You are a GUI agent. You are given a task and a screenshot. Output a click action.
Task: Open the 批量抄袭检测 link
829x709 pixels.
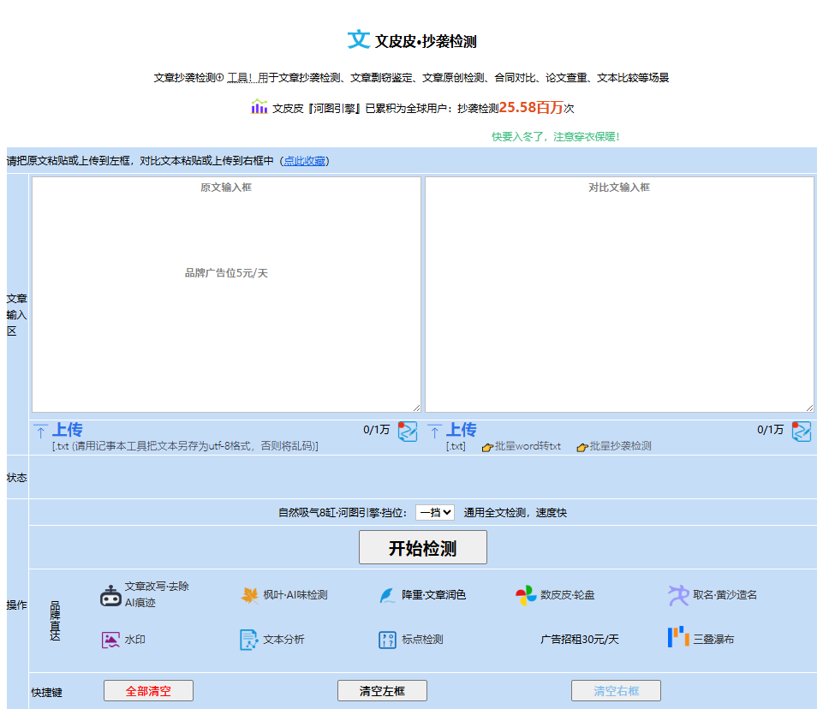(x=620, y=444)
